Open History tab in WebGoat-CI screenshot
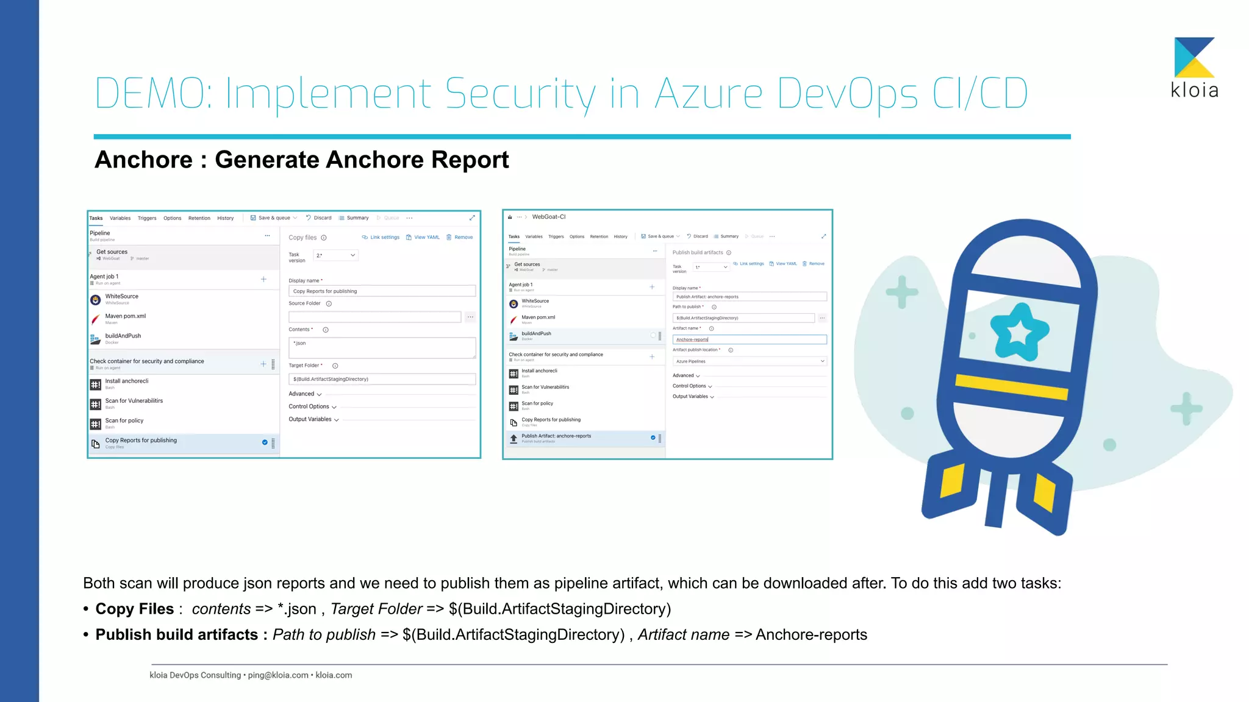 coord(621,236)
